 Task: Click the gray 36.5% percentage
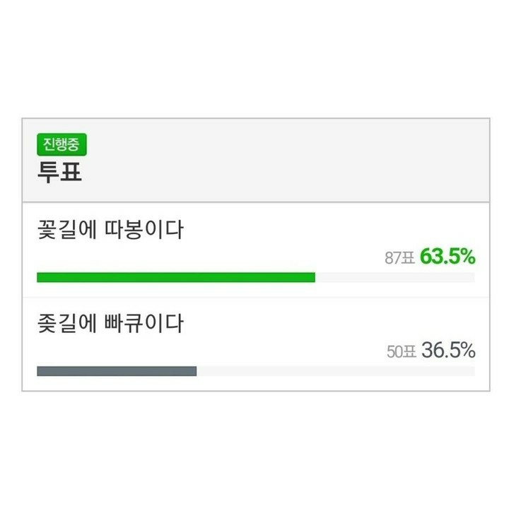pyautogui.click(x=448, y=350)
